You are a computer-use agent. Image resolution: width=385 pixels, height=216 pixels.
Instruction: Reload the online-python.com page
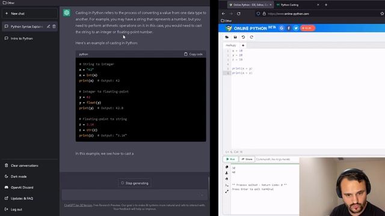click(x=239, y=14)
